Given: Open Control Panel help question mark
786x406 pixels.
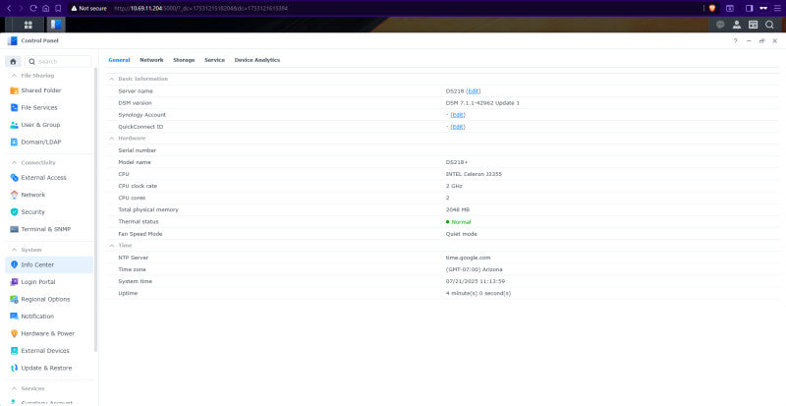Looking at the screenshot, I should [735, 41].
